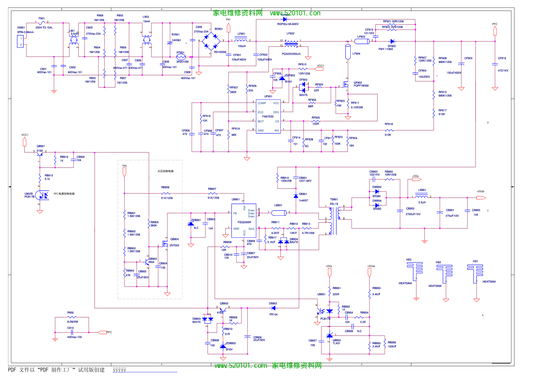Select the 'FMY-1106S' diode label
This screenshot has width=533, height=377.
coord(386,49)
